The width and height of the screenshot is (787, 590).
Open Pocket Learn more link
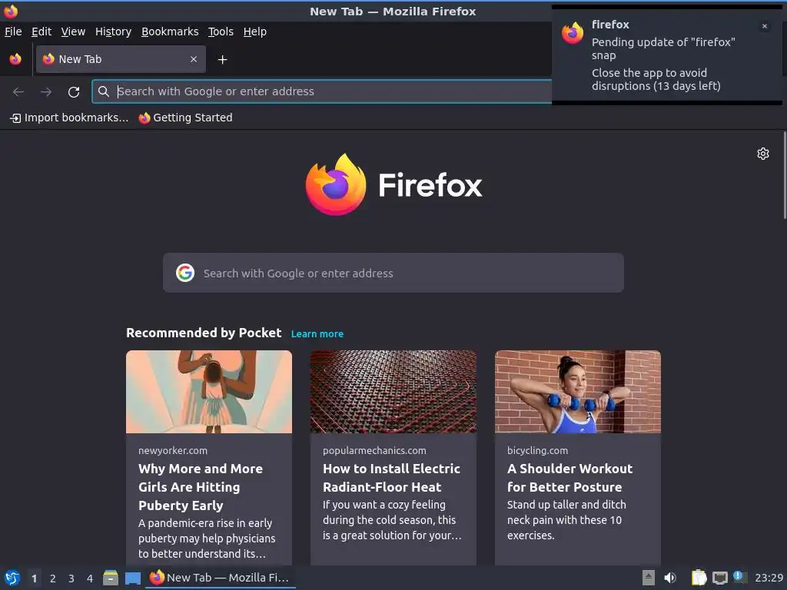317,334
